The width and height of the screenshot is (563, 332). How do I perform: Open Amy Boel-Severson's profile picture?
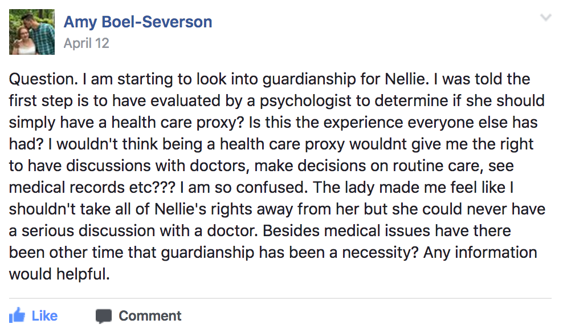pos(32,32)
